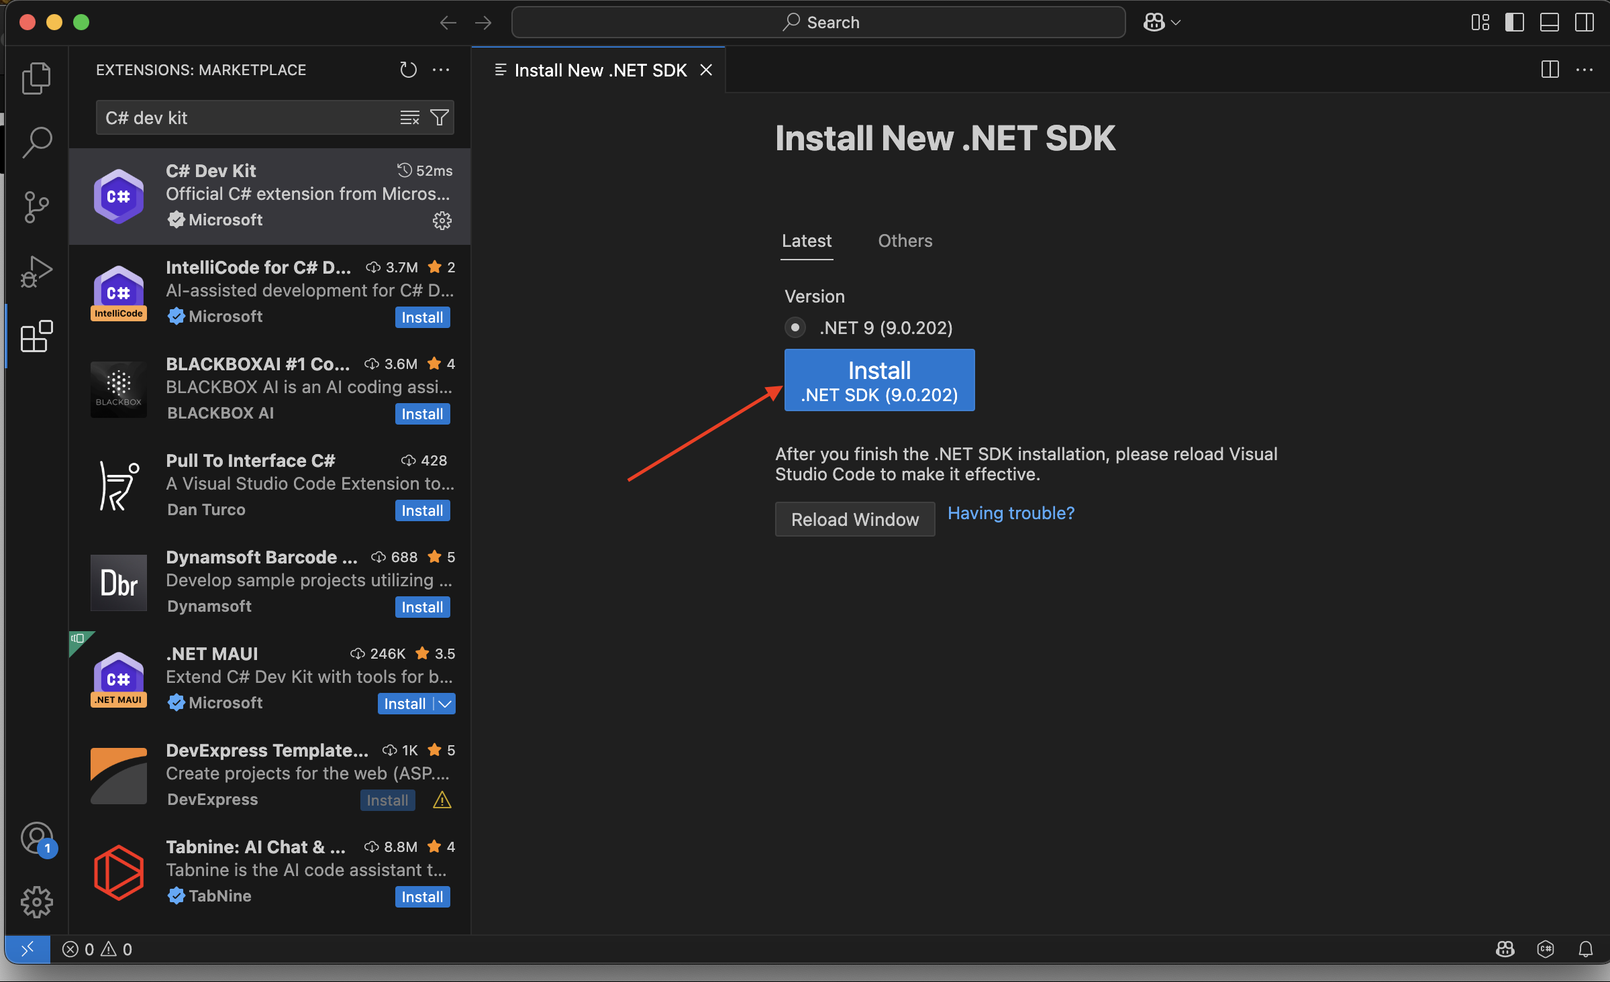The width and height of the screenshot is (1610, 982).
Task: Select 'Pull To Interface C#' extension title
Action: coord(250,461)
